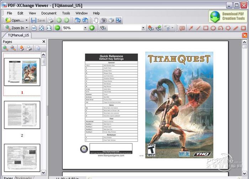Click the binoculars Find icon

tap(103, 28)
